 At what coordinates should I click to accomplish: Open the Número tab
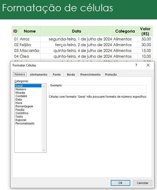(x=20, y=74)
